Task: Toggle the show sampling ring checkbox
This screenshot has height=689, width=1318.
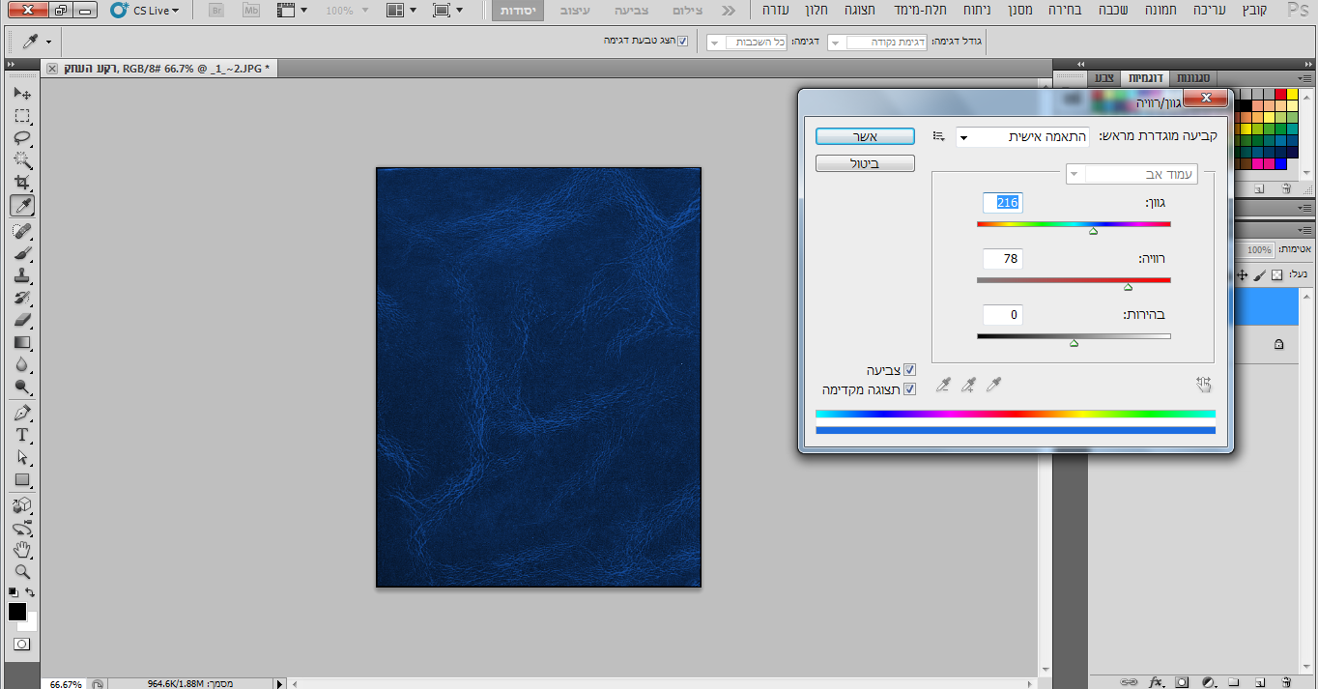Action: (x=683, y=42)
